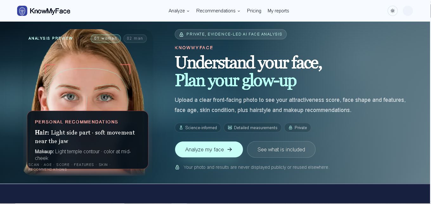
Task: Click the Makeup: Light temple contour text
Action: (83, 155)
